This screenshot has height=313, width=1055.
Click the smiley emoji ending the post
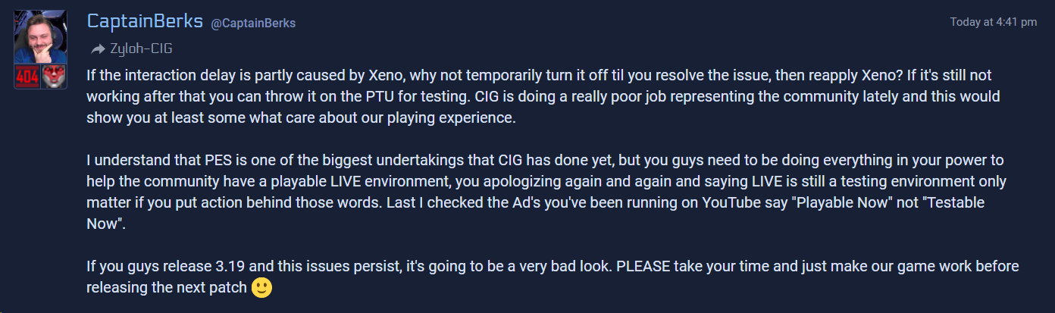pyautogui.click(x=261, y=289)
